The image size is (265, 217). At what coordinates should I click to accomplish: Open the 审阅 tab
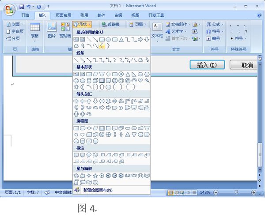(x=118, y=15)
